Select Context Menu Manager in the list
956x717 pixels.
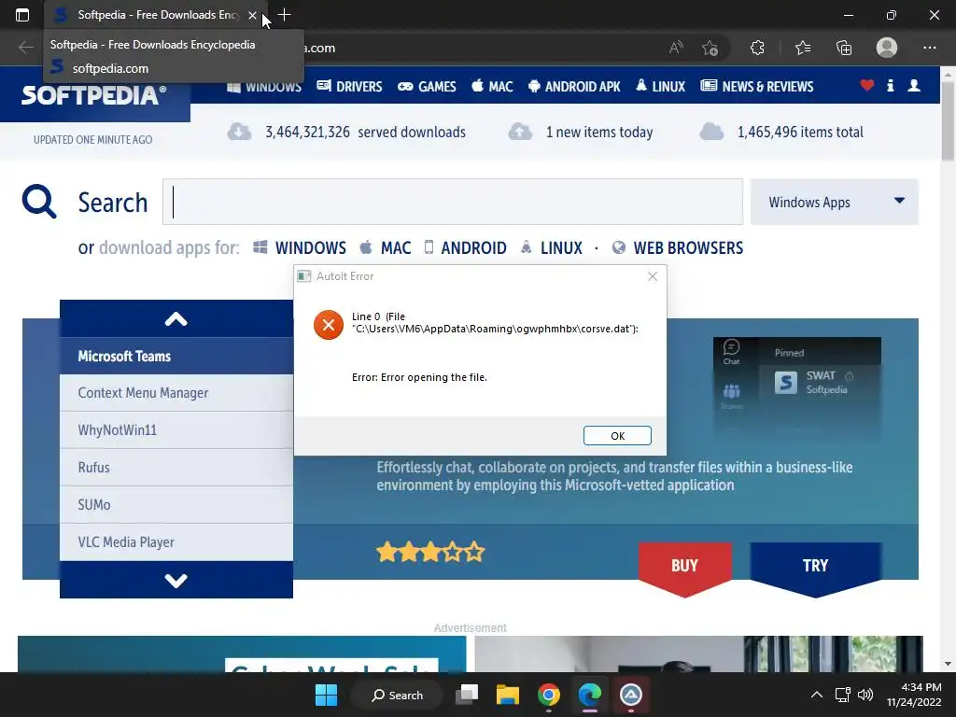[x=176, y=393]
